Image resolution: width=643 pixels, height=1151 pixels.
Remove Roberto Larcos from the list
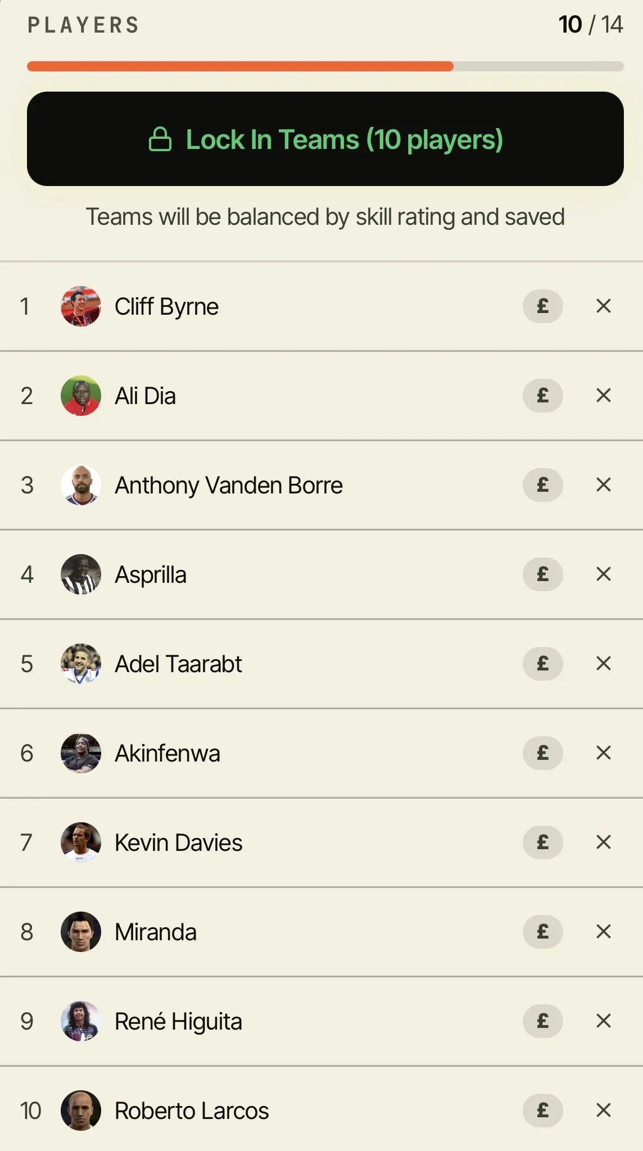(604, 1111)
